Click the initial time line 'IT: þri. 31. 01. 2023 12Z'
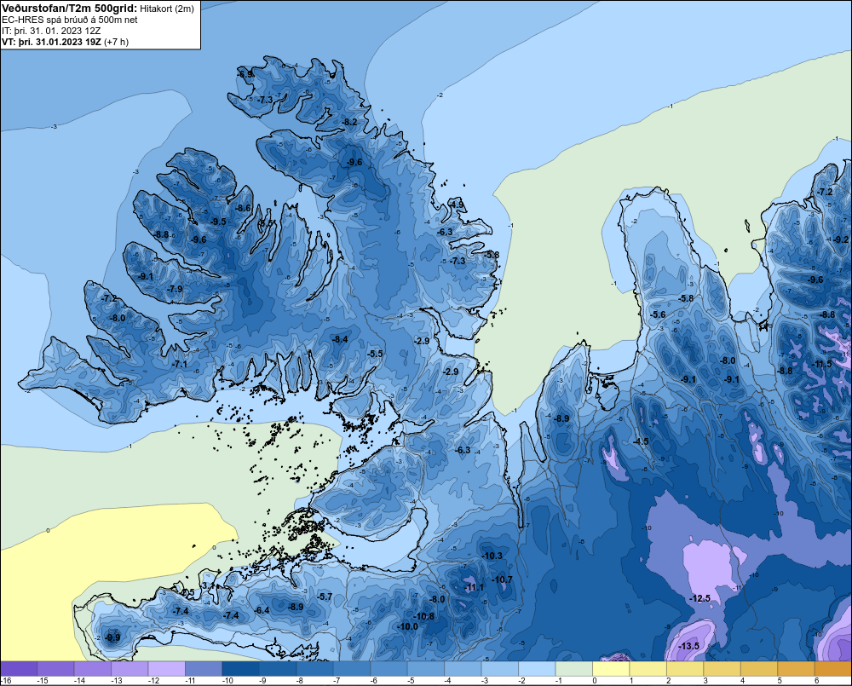This screenshot has width=852, height=686. (x=51, y=31)
